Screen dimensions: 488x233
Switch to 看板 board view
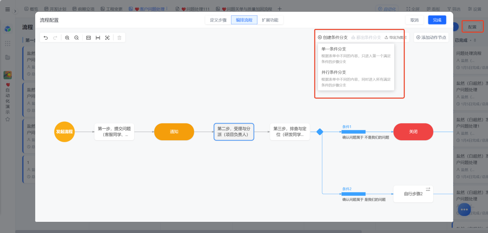433,9
